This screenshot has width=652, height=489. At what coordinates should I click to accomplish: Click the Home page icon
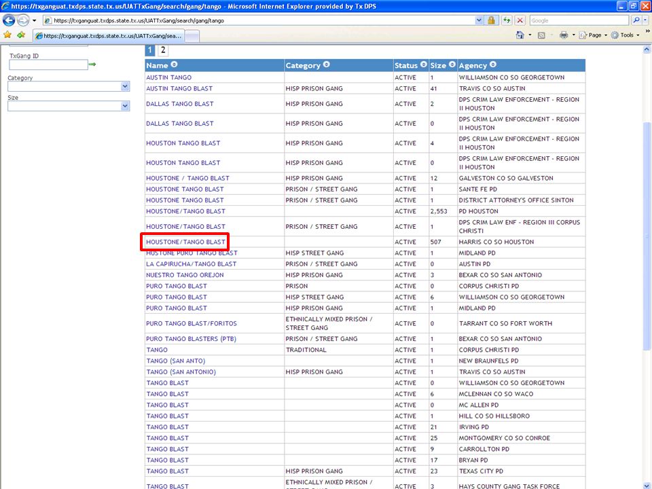pyautogui.click(x=520, y=35)
